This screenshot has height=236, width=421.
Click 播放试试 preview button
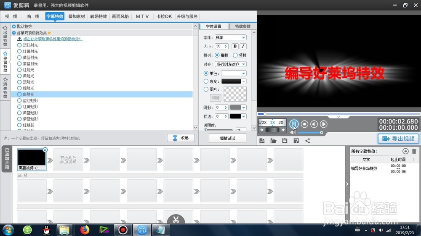click(227, 138)
